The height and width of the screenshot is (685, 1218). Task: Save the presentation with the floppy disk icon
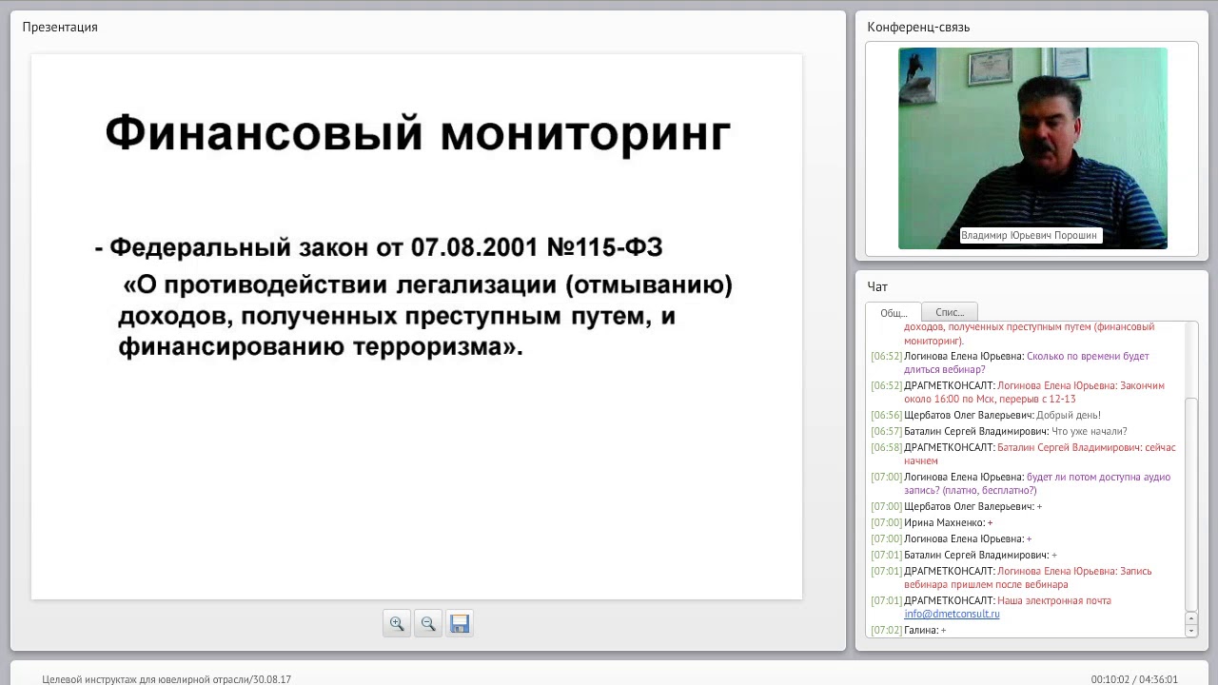point(460,624)
